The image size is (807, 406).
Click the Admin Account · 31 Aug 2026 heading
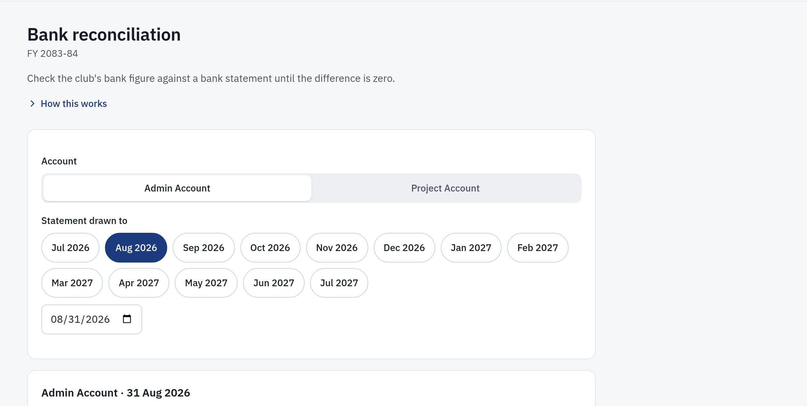116,393
